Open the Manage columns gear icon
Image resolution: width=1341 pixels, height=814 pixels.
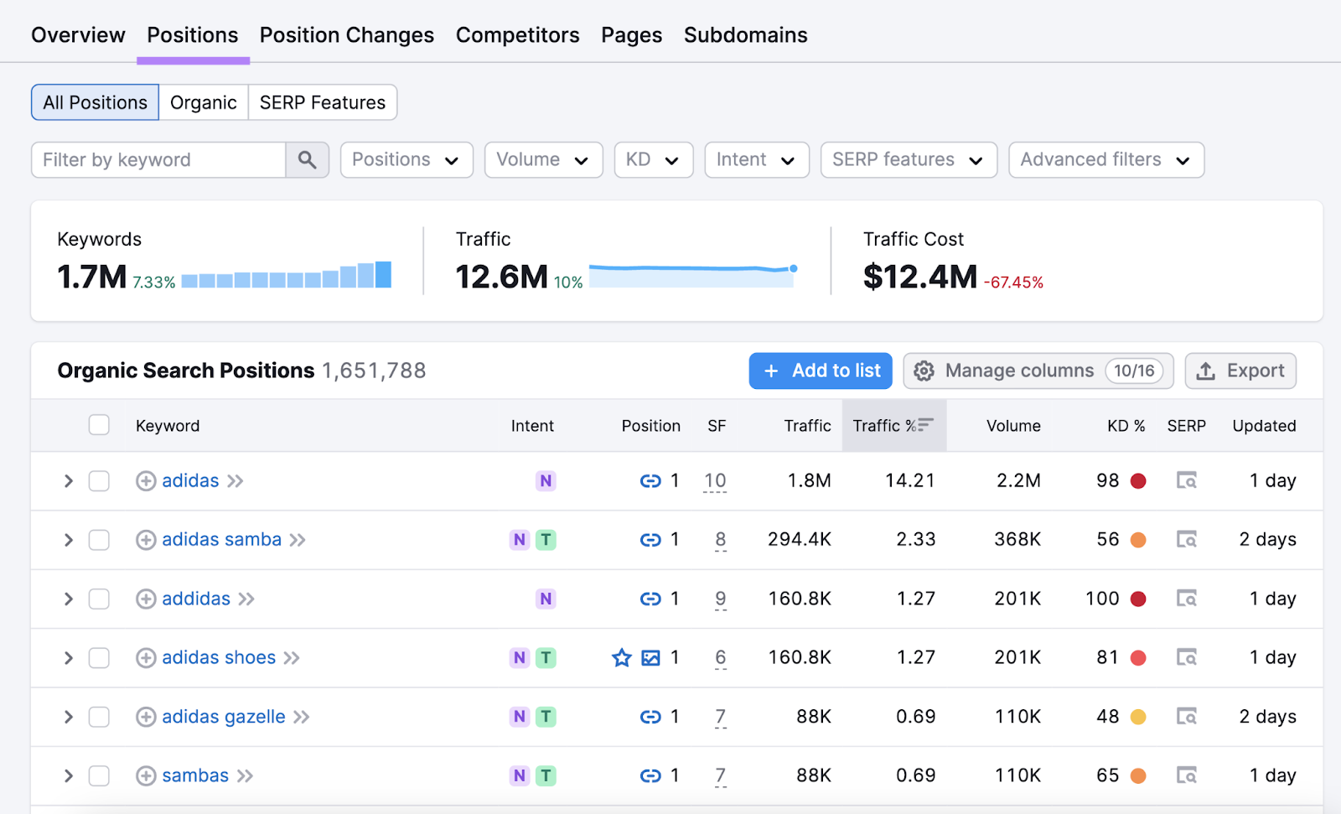click(924, 371)
